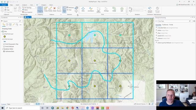The image size is (196, 110).
Task: Open the Snapping dropdown arrow
Action: click(40, 12)
